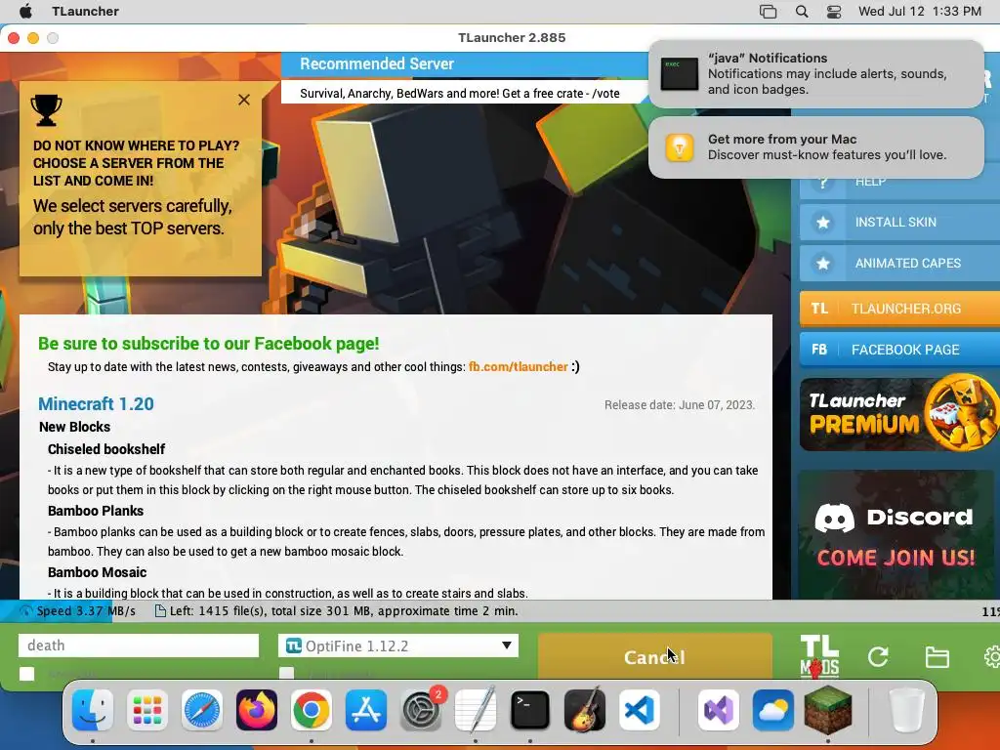
Task: Launch Safari from the Dock
Action: (x=202, y=710)
